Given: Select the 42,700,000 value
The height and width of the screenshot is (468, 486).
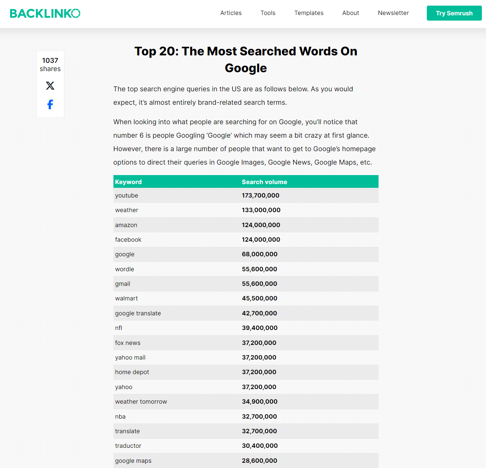Looking at the screenshot, I should [x=259, y=313].
